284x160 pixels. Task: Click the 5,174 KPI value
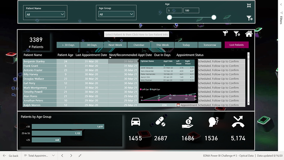pos(238,138)
